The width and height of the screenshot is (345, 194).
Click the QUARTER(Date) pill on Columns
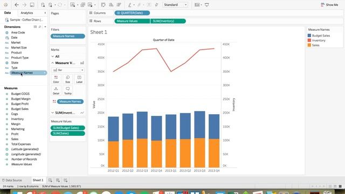coord(132,13)
